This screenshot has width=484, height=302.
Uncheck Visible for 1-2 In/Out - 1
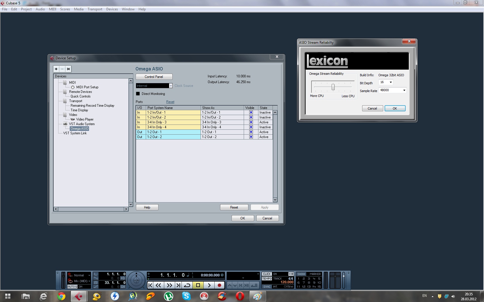pos(251,112)
